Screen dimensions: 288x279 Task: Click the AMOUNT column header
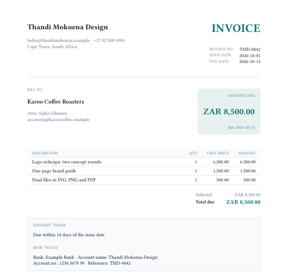[x=247, y=153]
